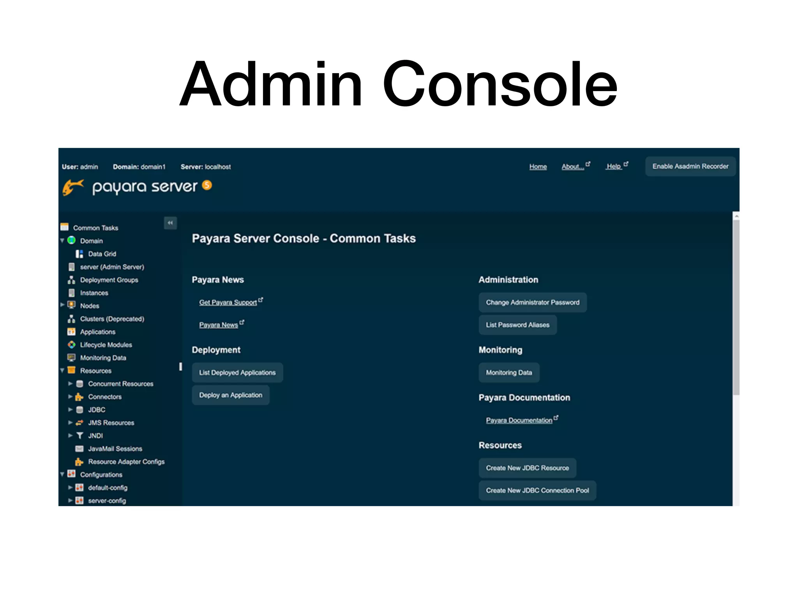This screenshot has width=798, height=598.
Task: Open the Home link in header
Action: point(538,167)
